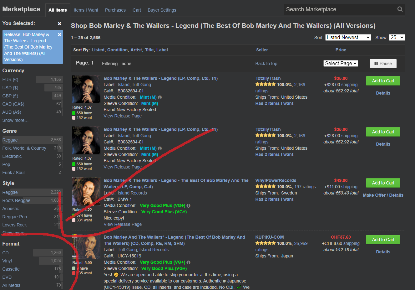Viewport: 415px width, 290px height.
Task: Click info icon beside first listing's Mint (M) media condition
Action: click(x=160, y=97)
